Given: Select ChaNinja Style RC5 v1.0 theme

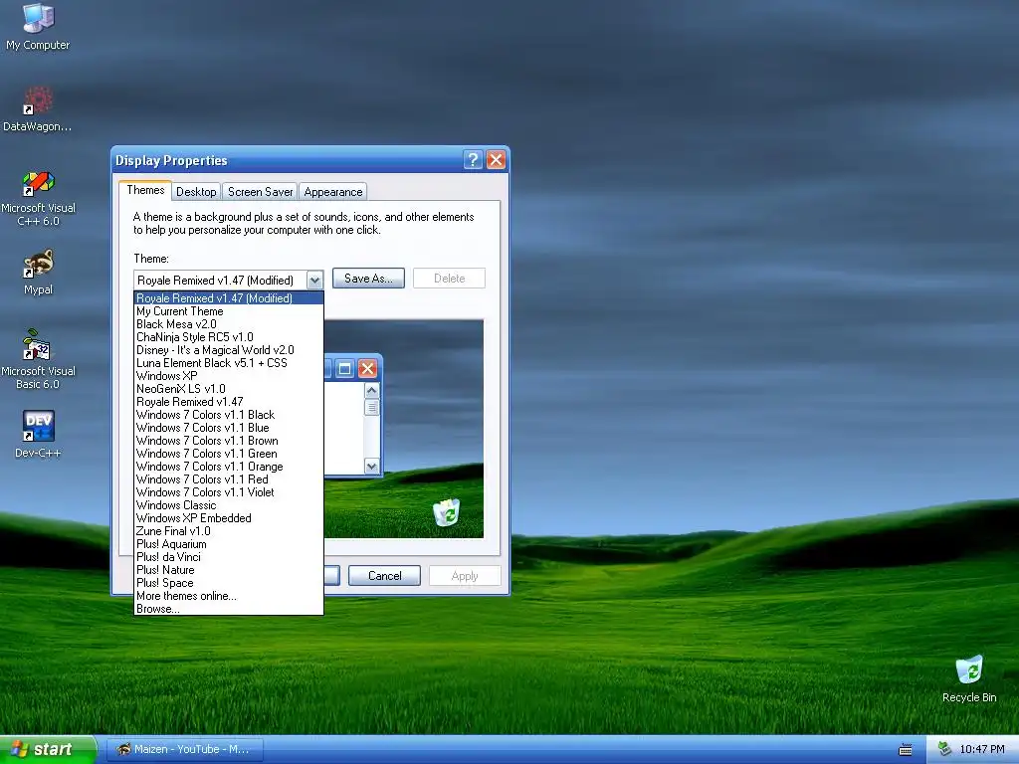Looking at the screenshot, I should click(229, 337).
